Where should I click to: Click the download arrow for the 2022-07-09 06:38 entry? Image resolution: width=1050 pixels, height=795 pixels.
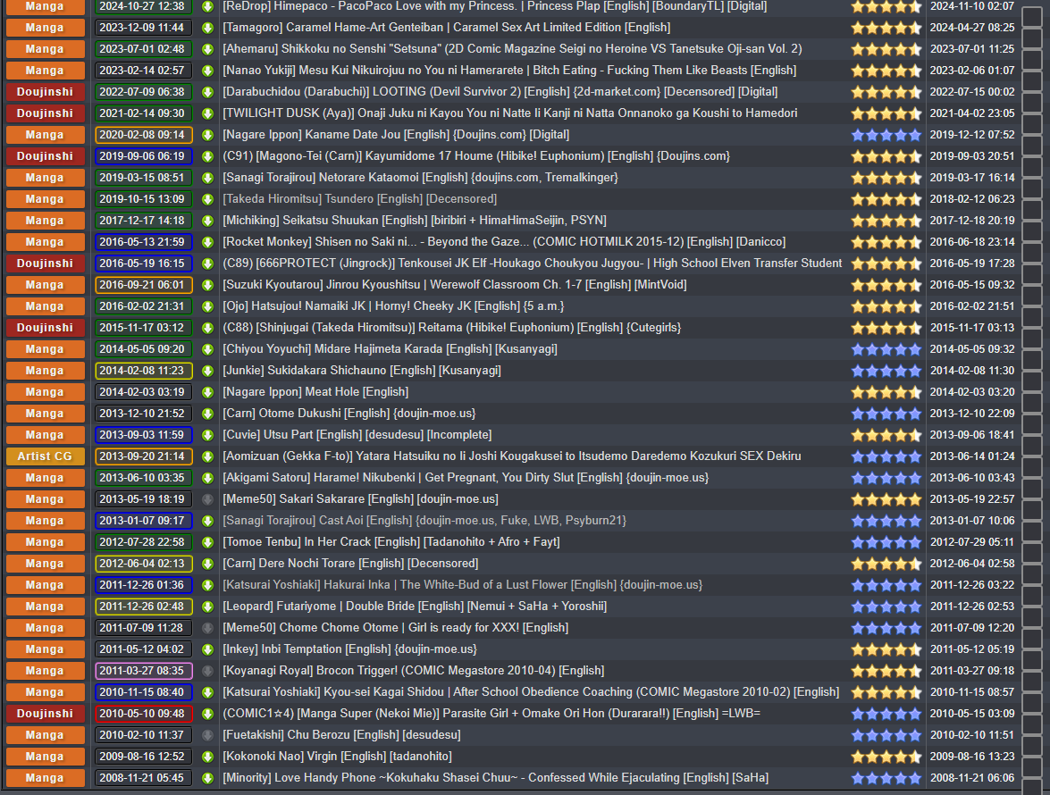click(207, 92)
